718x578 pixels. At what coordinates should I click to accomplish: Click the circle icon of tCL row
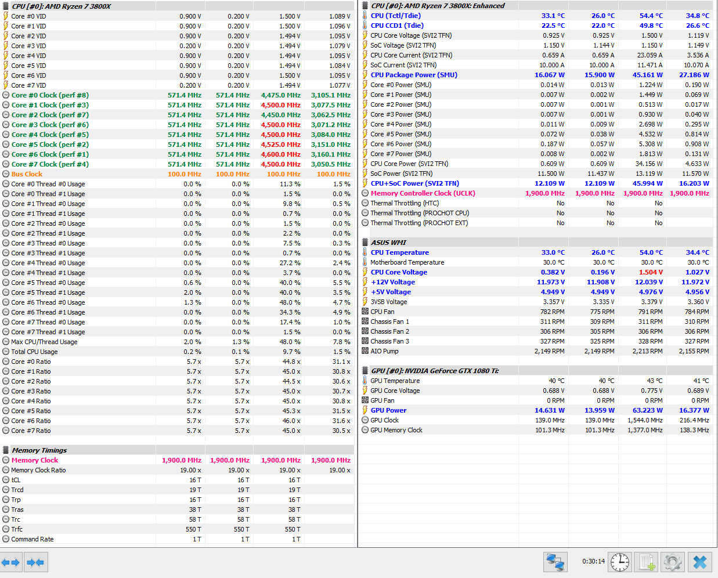pyautogui.click(x=6, y=480)
